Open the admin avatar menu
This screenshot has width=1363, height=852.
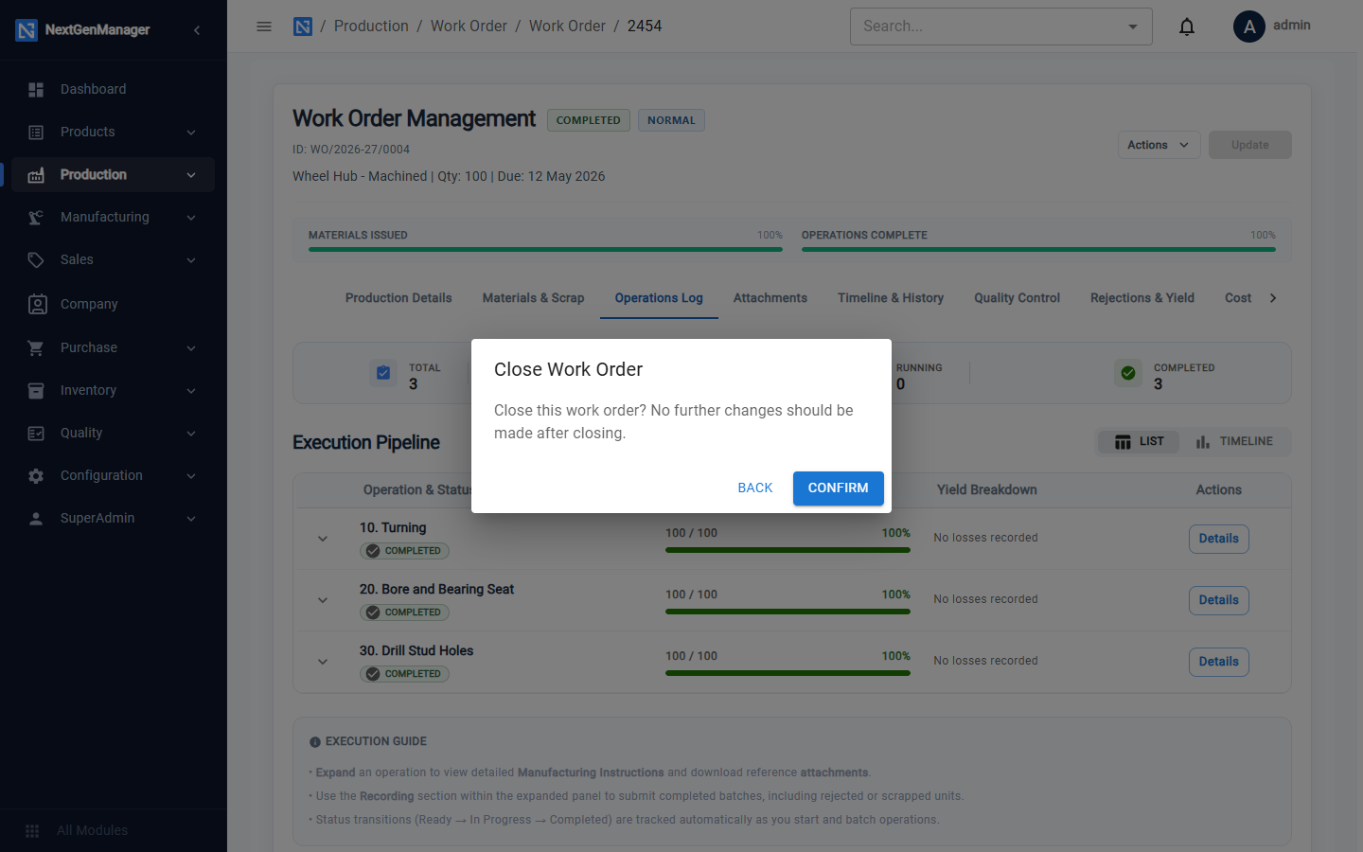tap(1249, 27)
